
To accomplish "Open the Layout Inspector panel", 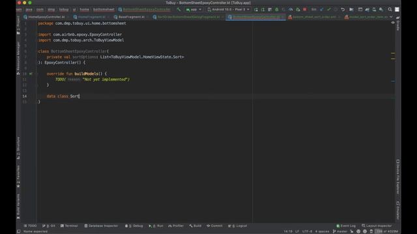I will point(377,226).
